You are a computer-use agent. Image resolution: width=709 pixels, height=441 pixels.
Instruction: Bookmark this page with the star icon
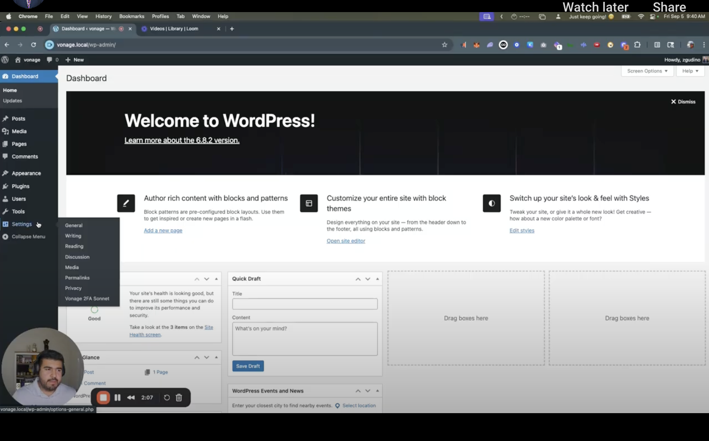[445, 45]
